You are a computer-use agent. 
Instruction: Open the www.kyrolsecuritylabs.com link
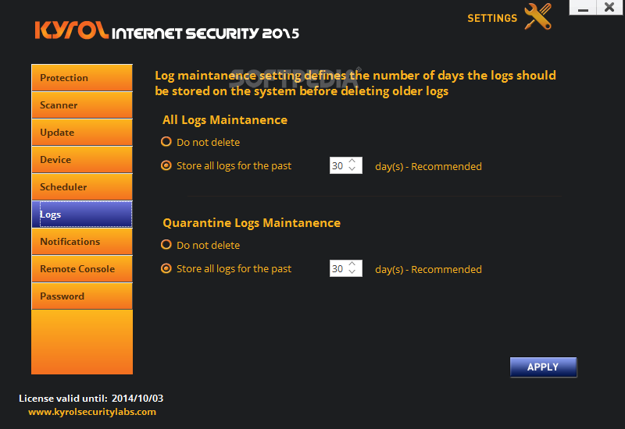(92, 412)
